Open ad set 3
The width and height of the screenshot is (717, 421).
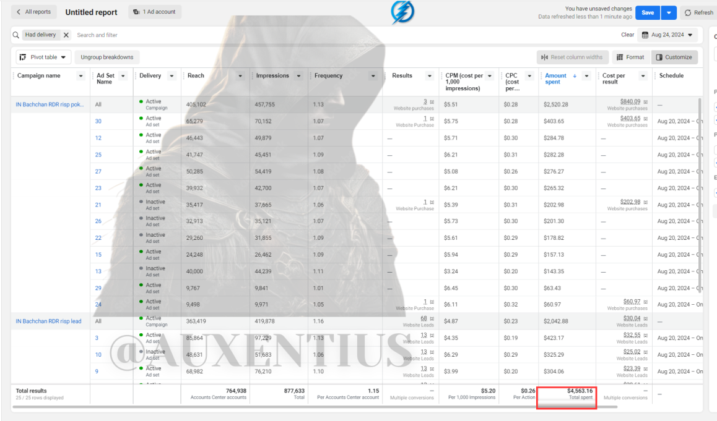point(97,338)
